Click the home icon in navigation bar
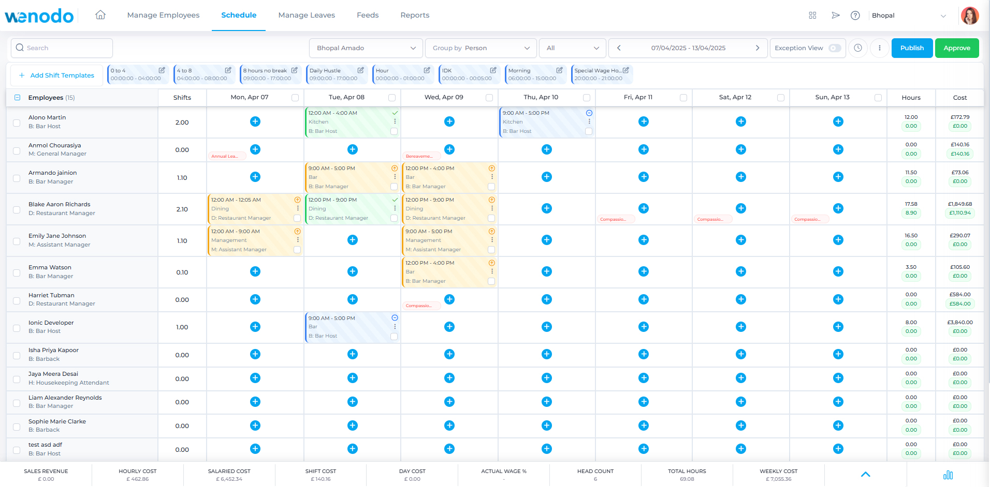This screenshot has height=487, width=990. (100, 15)
